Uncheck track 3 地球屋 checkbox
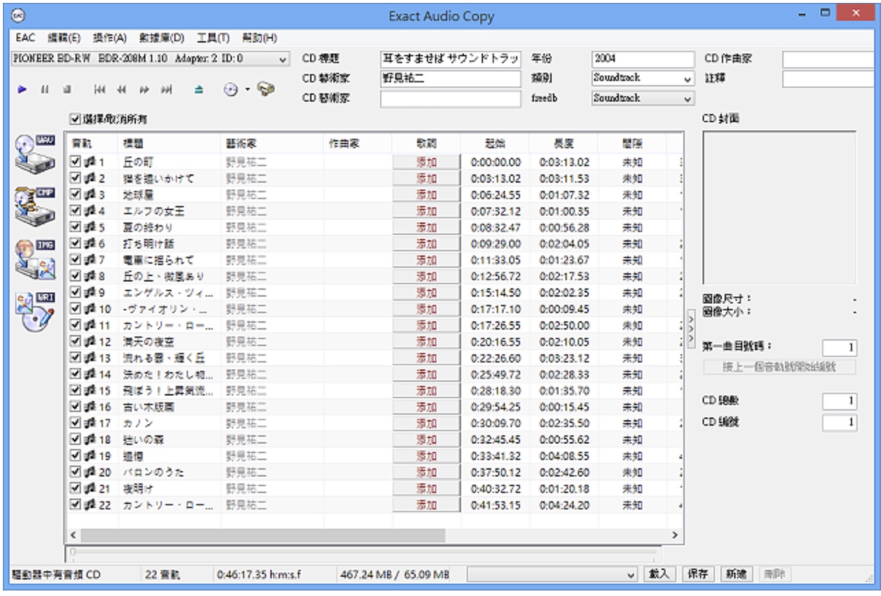 (x=76, y=195)
